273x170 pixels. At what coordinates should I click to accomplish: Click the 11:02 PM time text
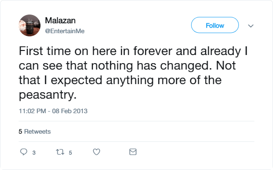[32, 111]
